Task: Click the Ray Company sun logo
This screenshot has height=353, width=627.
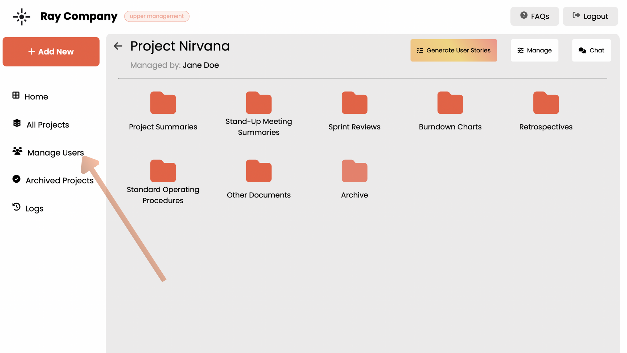Action: [x=22, y=16]
